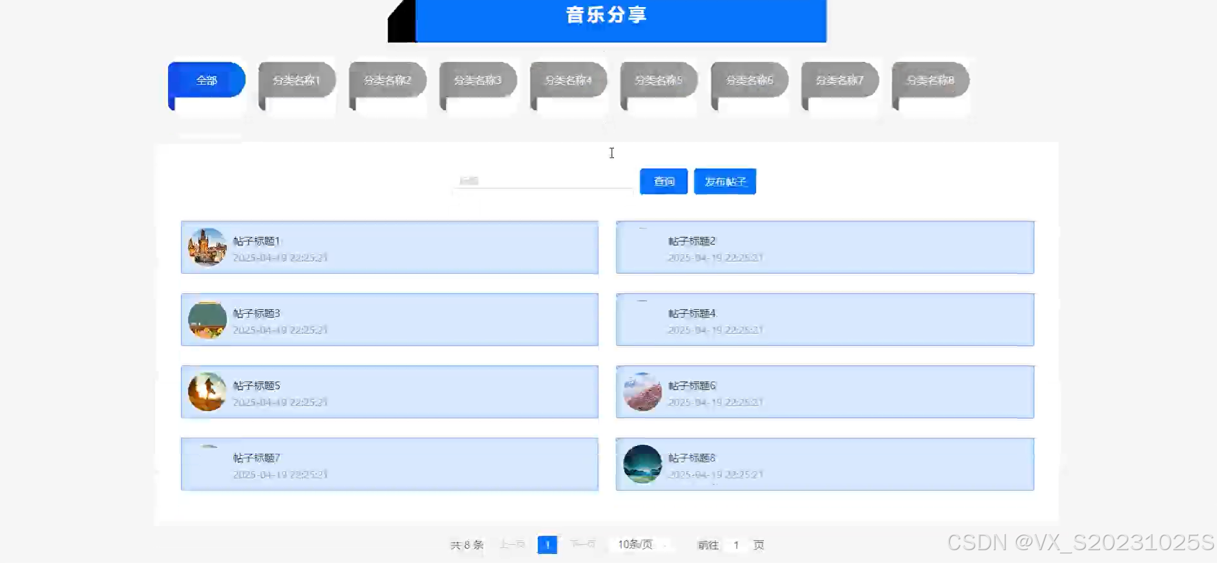Select page 1 in pagination
This screenshot has width=1217, height=563.
[548, 545]
